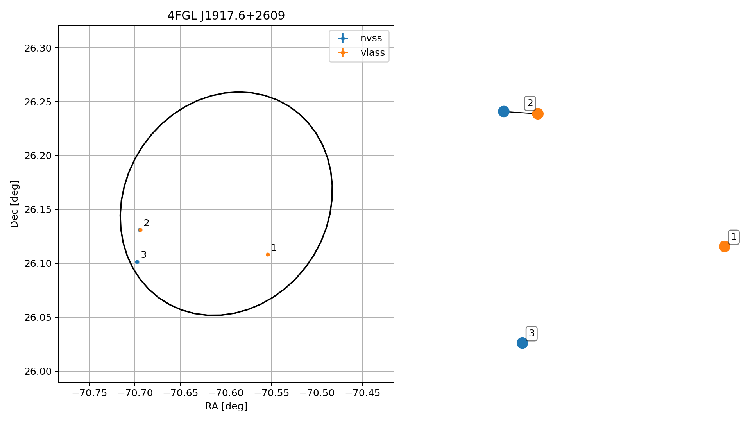Click the 26.00 y-axis tick label
This screenshot has height=422, width=750.
[x=38, y=372]
